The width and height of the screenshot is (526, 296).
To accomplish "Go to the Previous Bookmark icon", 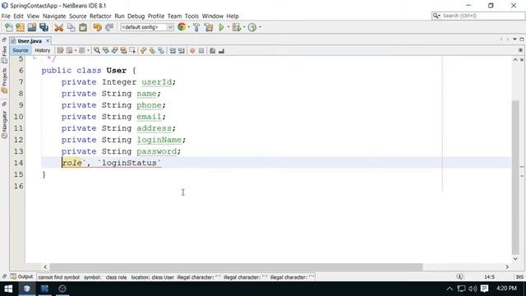I will click(143, 51).
